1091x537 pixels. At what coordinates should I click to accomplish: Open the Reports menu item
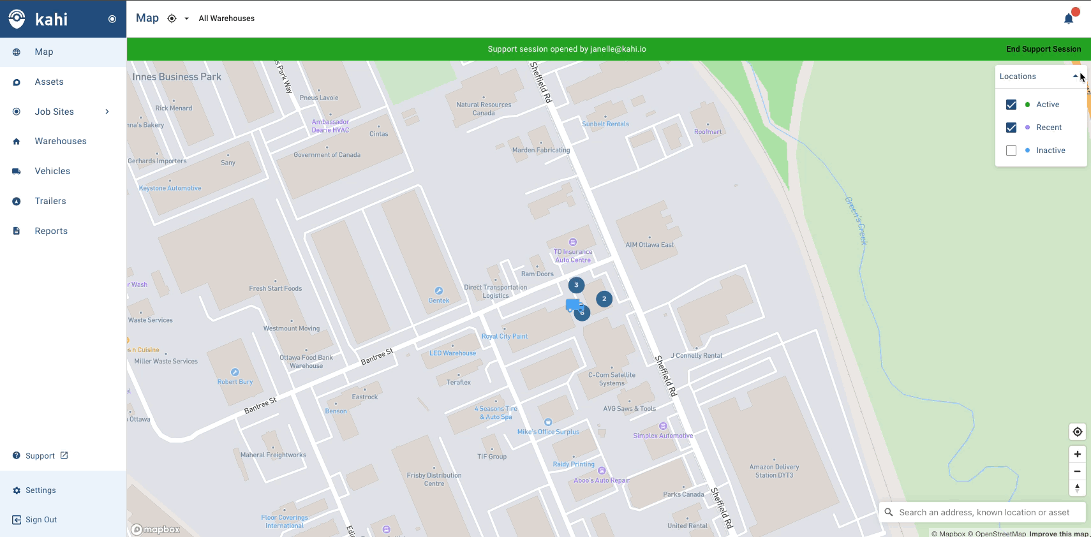click(63, 231)
